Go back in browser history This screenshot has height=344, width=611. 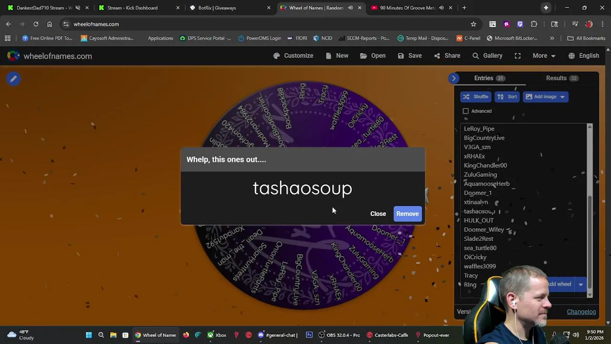(9, 24)
